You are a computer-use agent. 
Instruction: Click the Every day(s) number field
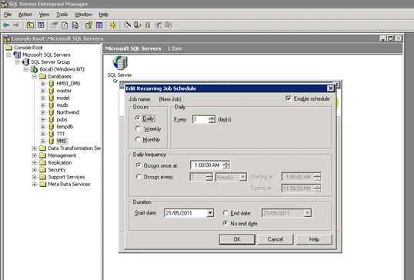coord(200,119)
